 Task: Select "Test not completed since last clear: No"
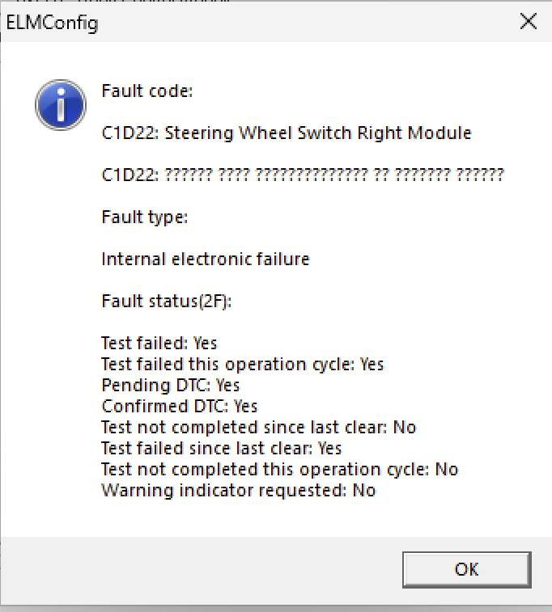point(259,427)
